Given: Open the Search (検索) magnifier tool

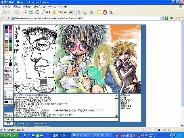Looking at the screenshot, I should 46,12.
